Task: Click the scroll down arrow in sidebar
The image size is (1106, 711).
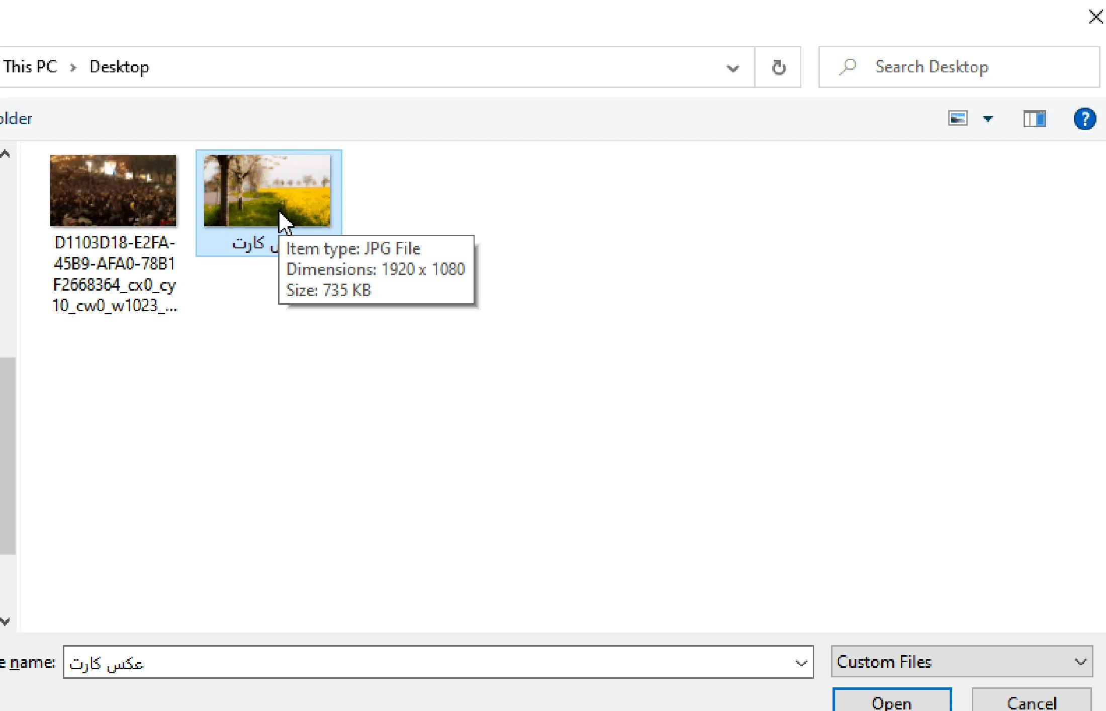Action: tap(6, 621)
